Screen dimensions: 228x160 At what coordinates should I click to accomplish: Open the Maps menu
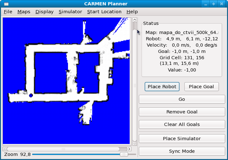click(x=24, y=12)
